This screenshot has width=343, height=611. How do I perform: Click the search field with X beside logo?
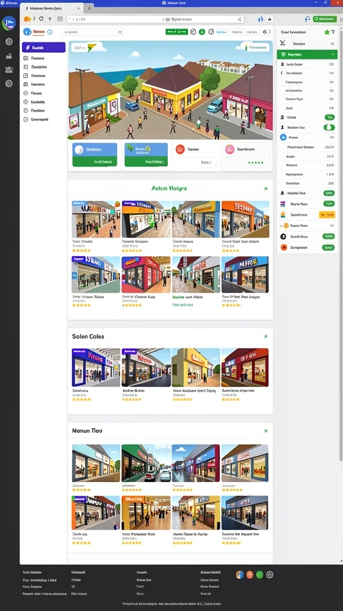92,32
